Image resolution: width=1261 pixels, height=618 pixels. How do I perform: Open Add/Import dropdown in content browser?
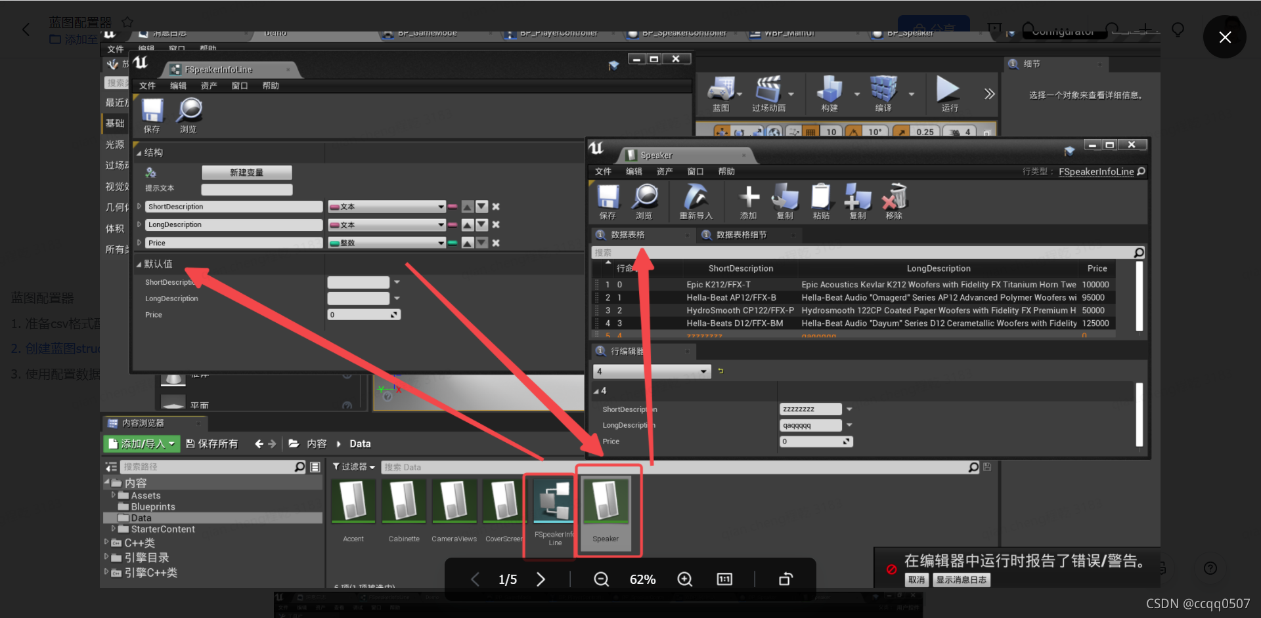pos(141,444)
